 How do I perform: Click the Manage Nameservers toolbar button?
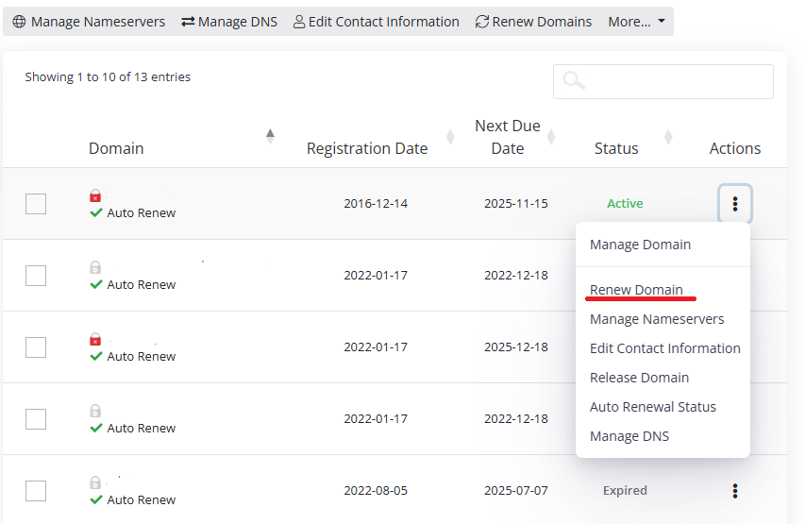pyautogui.click(x=89, y=22)
